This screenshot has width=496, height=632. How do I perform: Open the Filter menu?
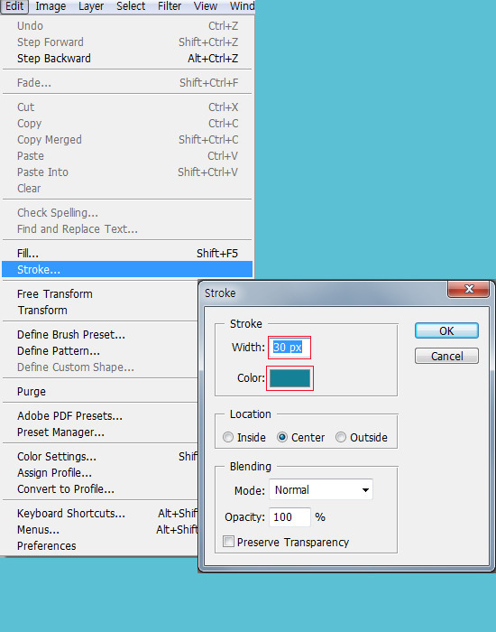click(170, 6)
